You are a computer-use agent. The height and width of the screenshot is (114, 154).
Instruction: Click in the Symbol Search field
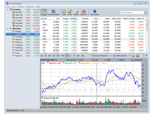pos(132,13)
